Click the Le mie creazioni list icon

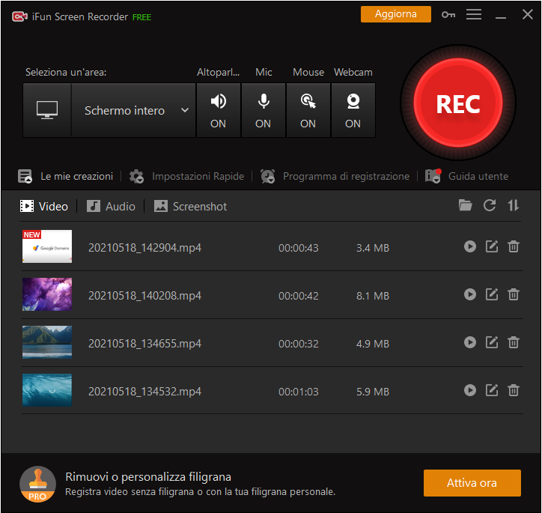click(x=25, y=176)
